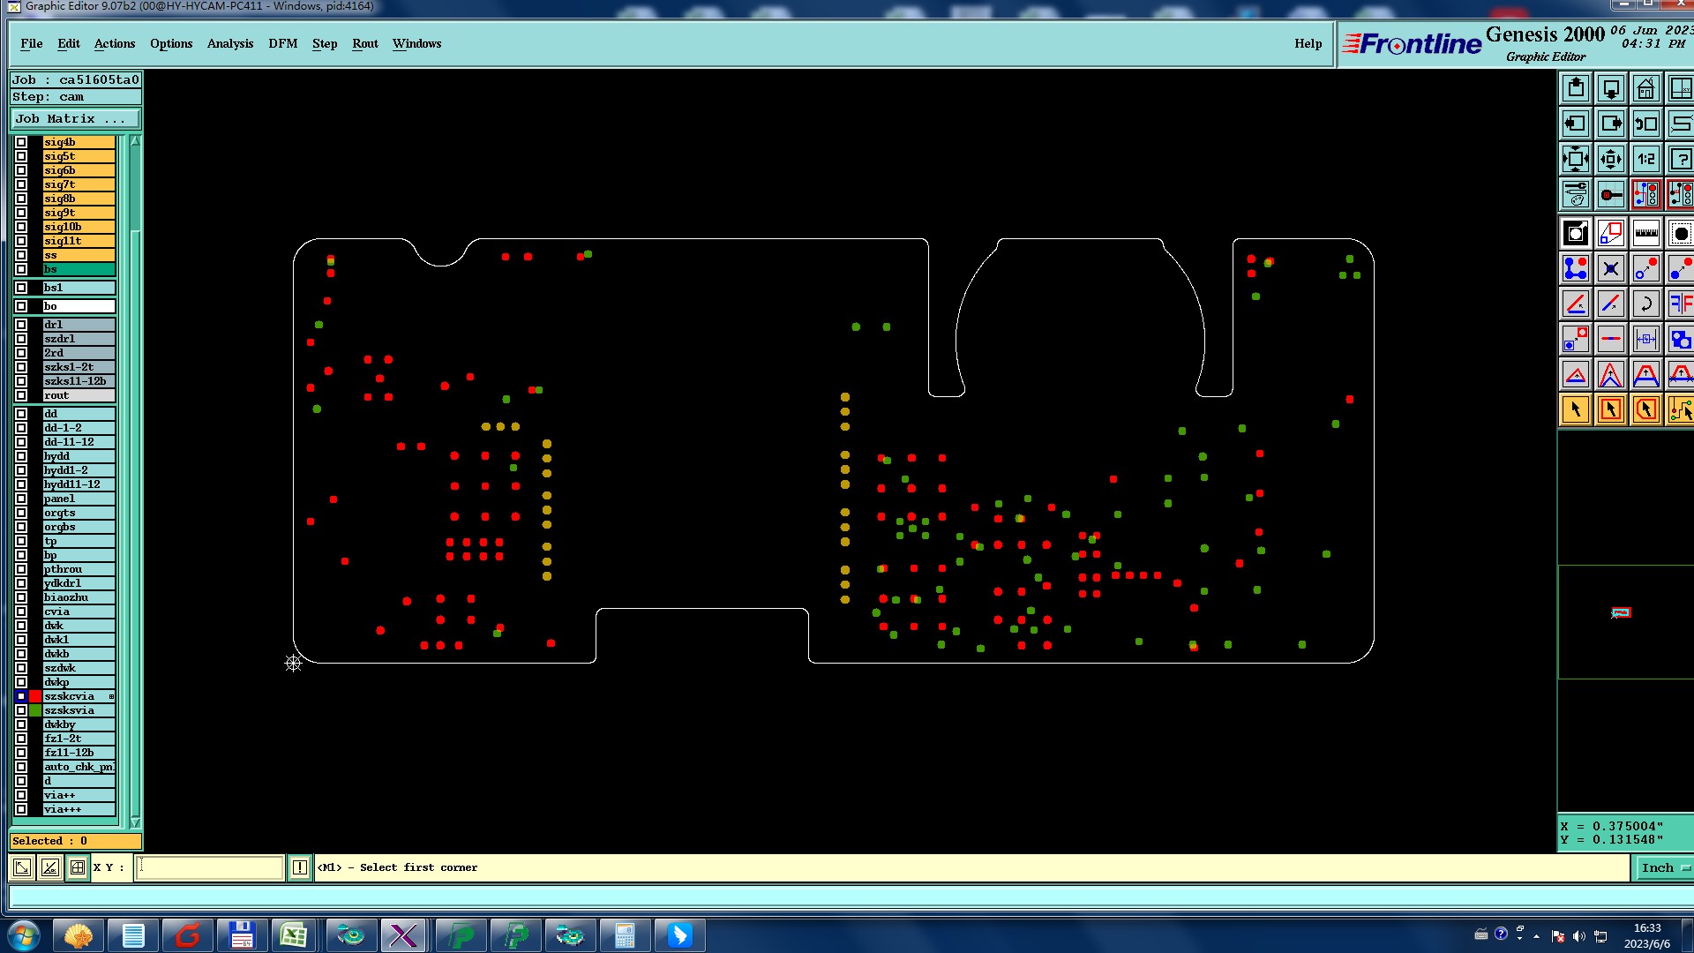Click the mirror flip FF icon
This screenshot has height=953, width=1694.
(x=1680, y=304)
